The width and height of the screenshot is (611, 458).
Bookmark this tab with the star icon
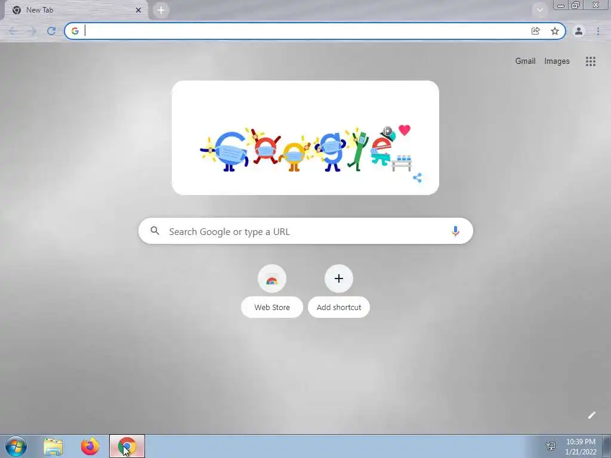[x=555, y=31]
